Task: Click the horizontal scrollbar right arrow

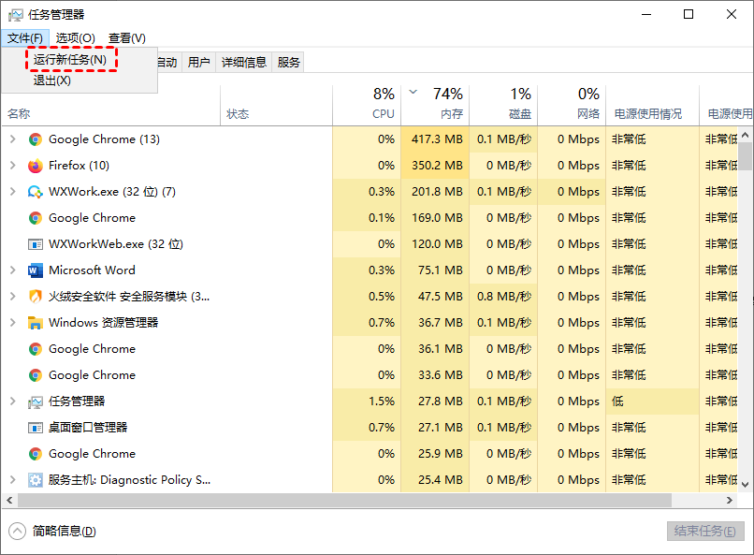Action: tap(729, 500)
